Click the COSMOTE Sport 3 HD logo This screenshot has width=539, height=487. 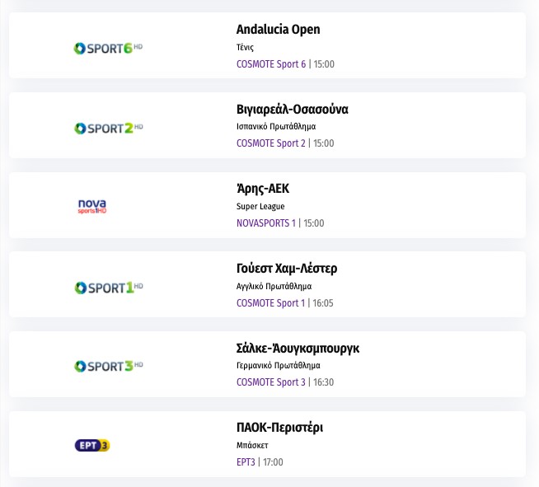point(109,366)
